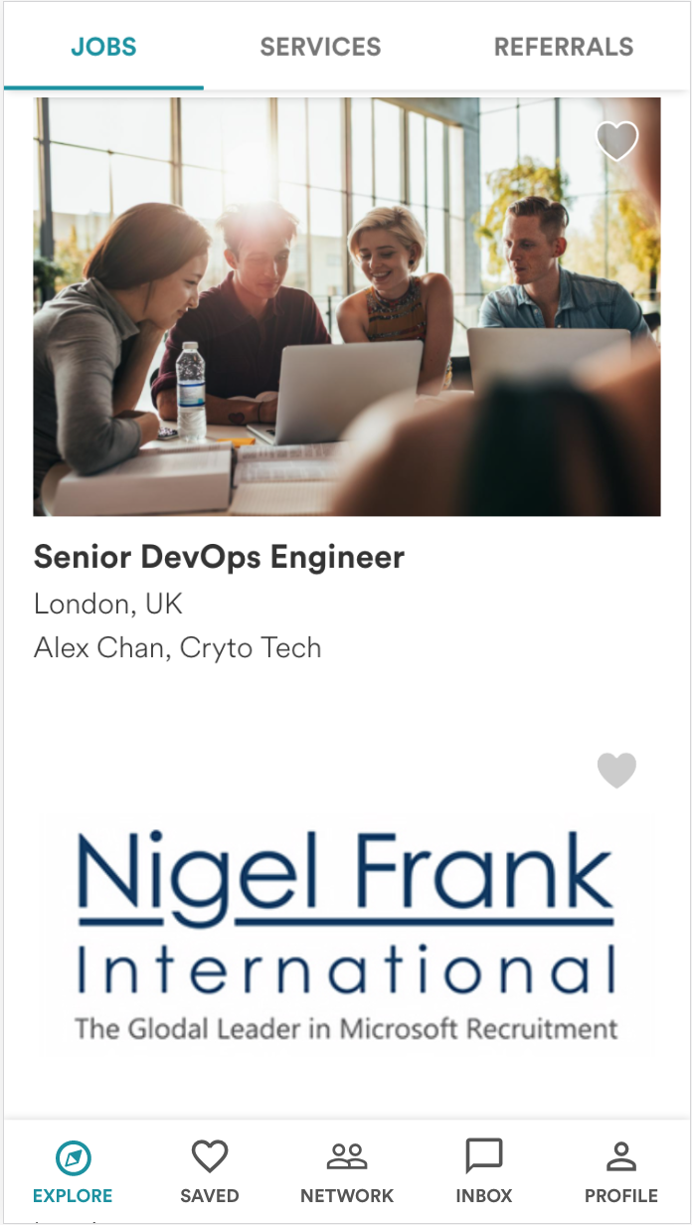
Task: Switch to the Services tab
Action: pyautogui.click(x=320, y=47)
